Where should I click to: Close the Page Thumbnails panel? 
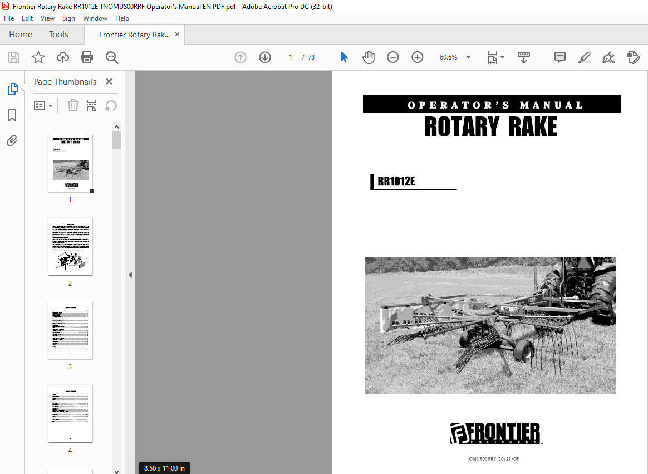point(109,81)
